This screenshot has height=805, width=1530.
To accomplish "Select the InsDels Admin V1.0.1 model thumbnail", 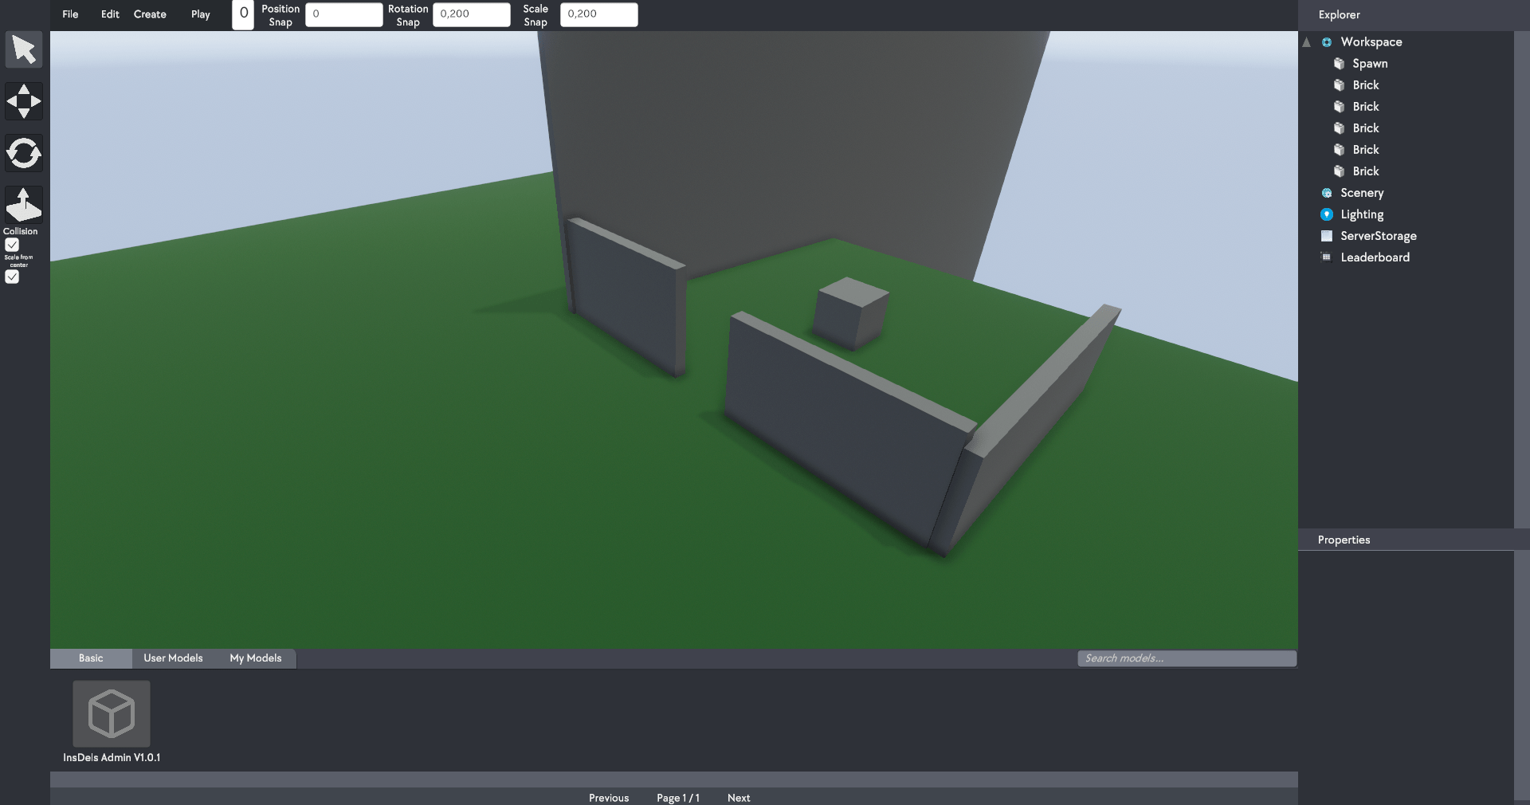I will [x=112, y=713].
